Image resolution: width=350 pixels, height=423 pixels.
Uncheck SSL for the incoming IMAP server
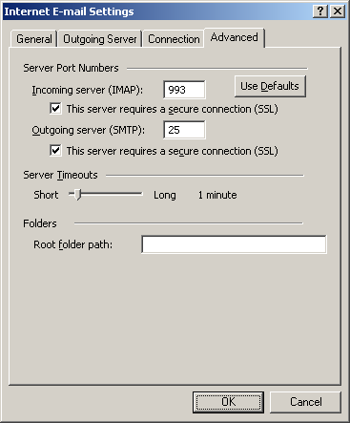(55, 109)
